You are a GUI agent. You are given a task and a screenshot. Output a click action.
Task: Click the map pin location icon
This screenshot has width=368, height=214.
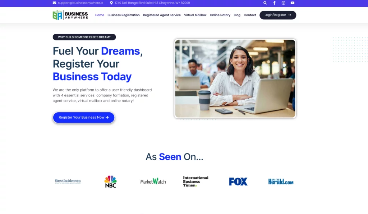point(111,3)
